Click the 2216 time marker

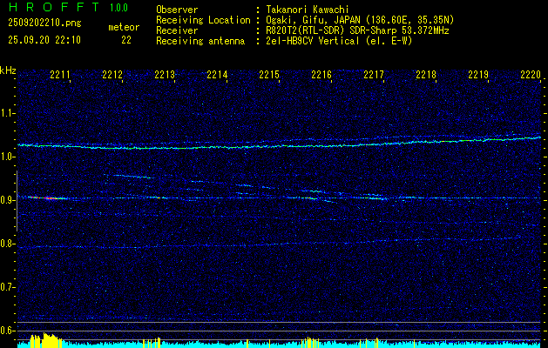click(x=321, y=75)
